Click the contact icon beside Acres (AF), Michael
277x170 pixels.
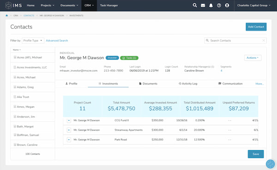point(15,57)
